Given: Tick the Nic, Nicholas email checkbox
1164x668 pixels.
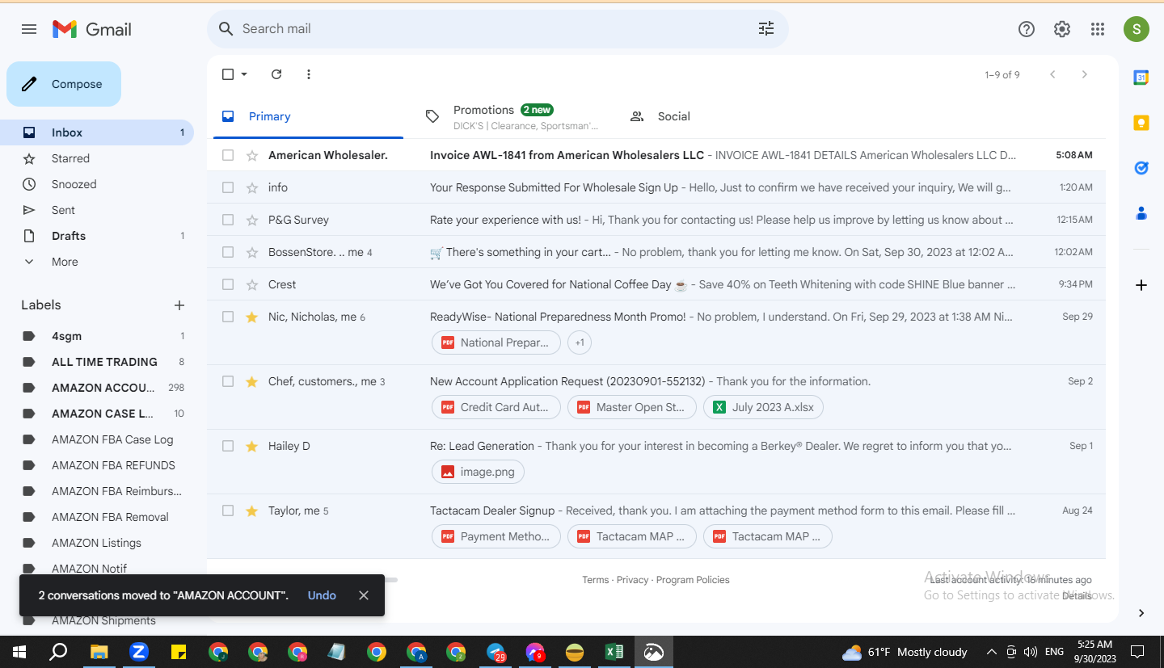Looking at the screenshot, I should [x=228, y=317].
